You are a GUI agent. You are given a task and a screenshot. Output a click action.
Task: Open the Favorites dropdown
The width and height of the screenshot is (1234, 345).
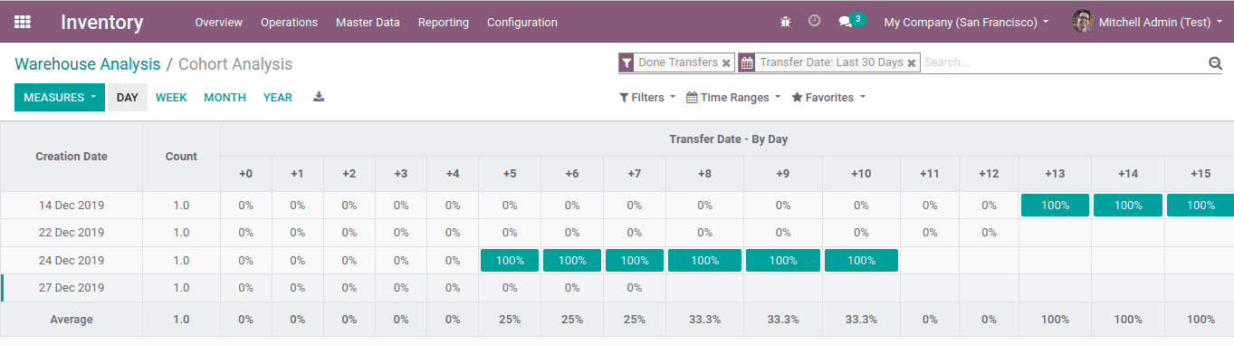828,97
